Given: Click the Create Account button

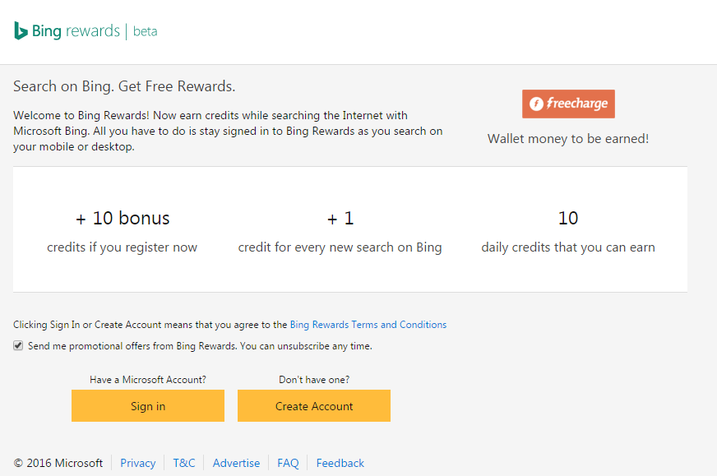Looking at the screenshot, I should (314, 405).
